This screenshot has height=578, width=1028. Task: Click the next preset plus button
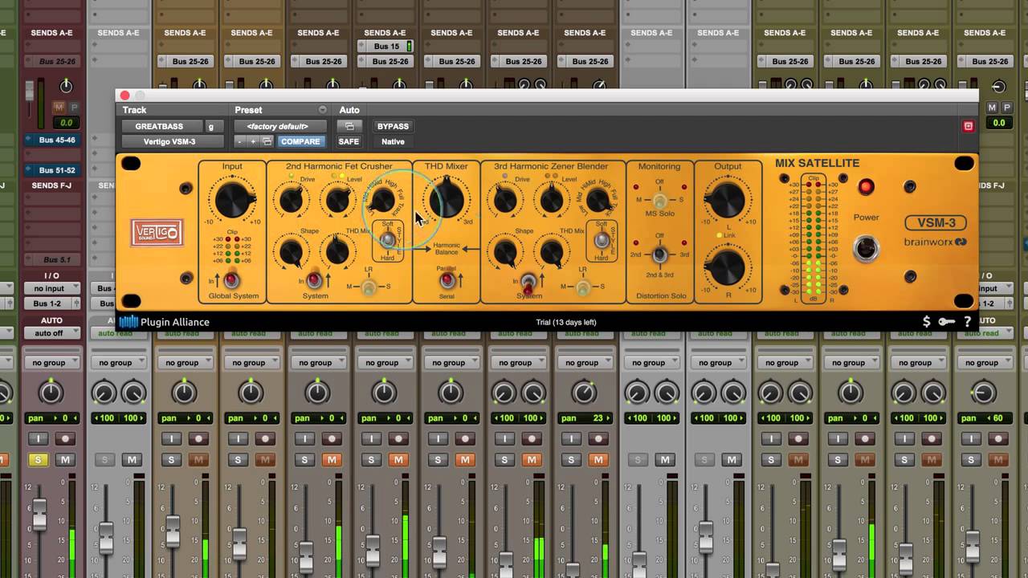(253, 141)
